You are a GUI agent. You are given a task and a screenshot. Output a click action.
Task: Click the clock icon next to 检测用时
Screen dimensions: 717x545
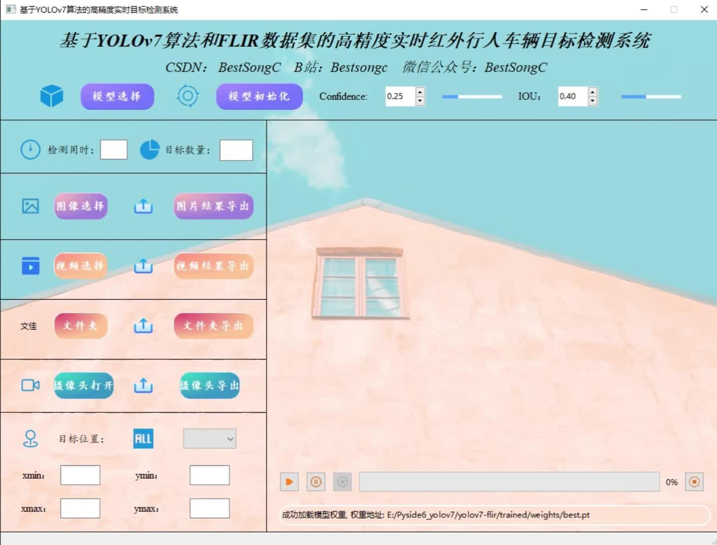coord(30,149)
